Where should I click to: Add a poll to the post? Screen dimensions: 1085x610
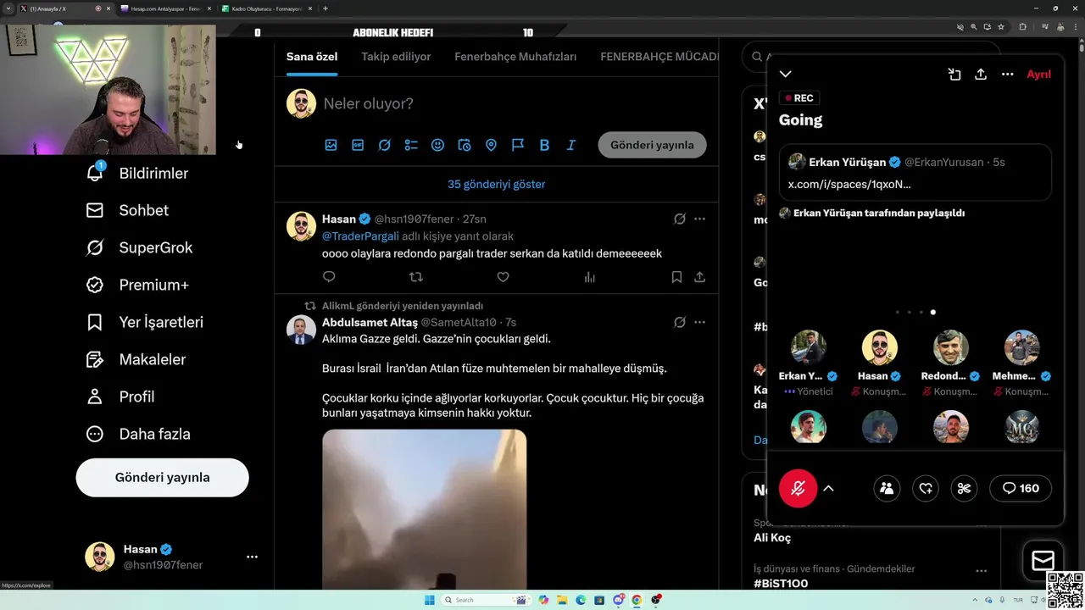411,145
